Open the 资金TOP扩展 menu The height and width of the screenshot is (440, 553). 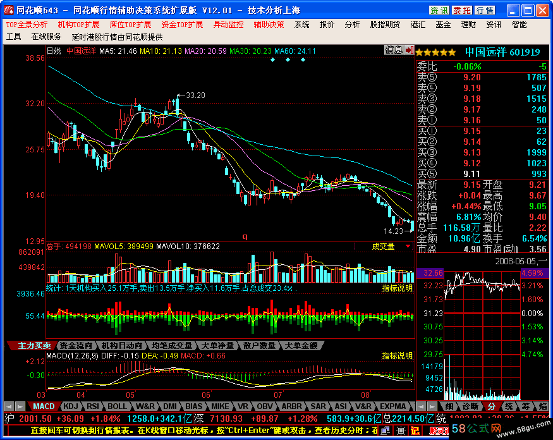coord(183,25)
